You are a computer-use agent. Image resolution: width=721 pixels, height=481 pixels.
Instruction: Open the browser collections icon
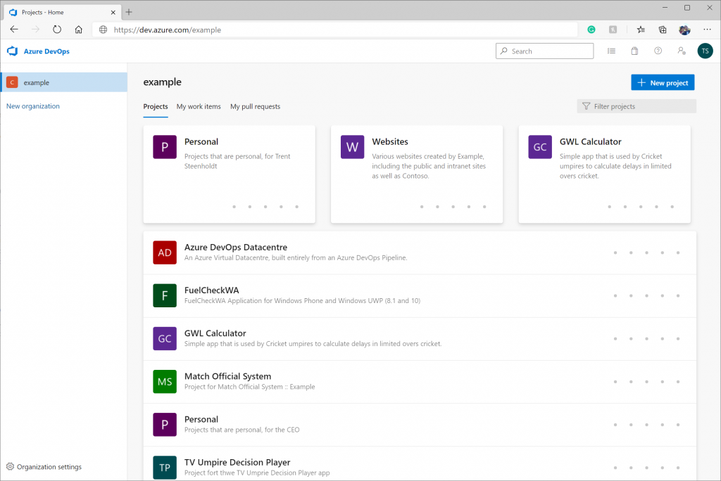(662, 30)
